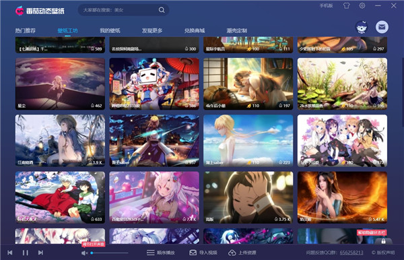Click the 雷茄动态壁纸 logo
The height and width of the screenshot is (260, 404).
40,11
